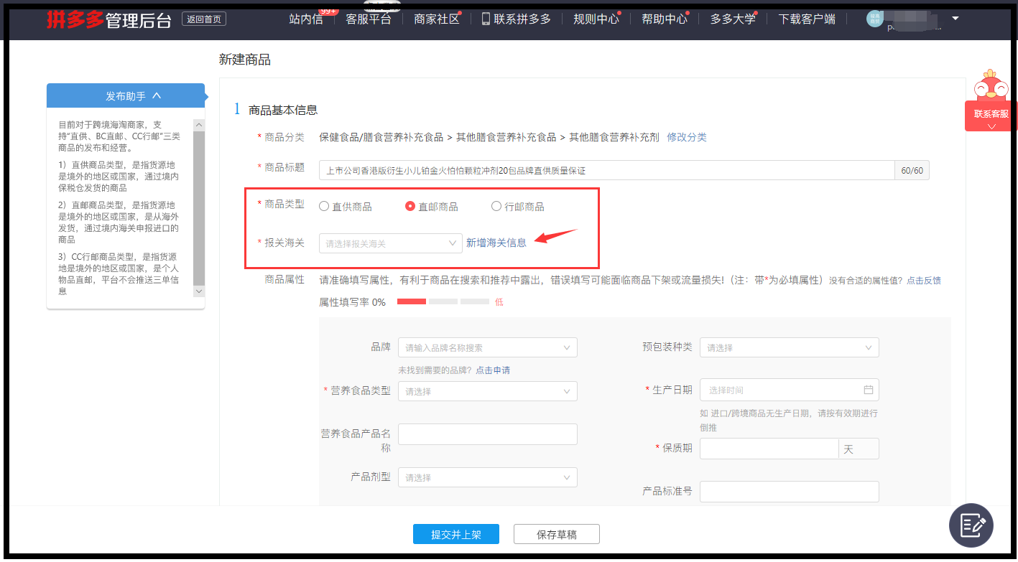
Task: Click the 60/60 character counter
Action: pyautogui.click(x=912, y=170)
